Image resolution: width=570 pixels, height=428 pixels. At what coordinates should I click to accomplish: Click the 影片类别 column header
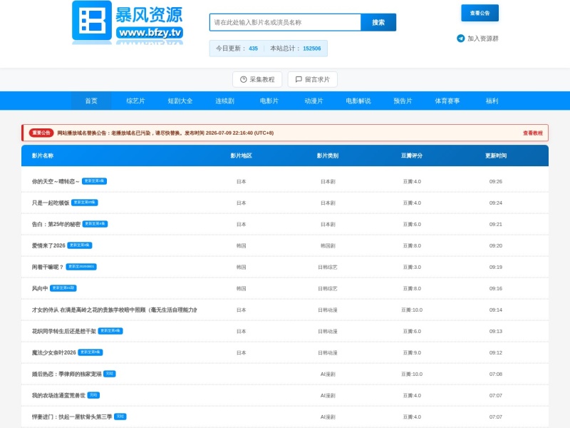tap(328, 156)
